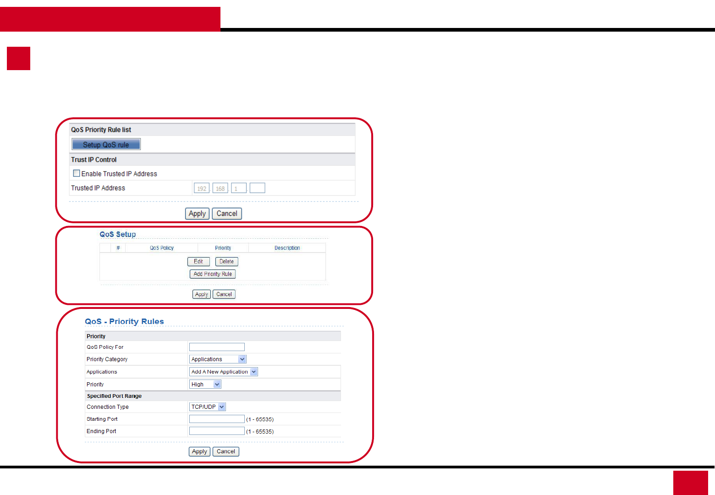Click the Specified Port Range section label
The height and width of the screenshot is (495, 715).
(x=114, y=396)
